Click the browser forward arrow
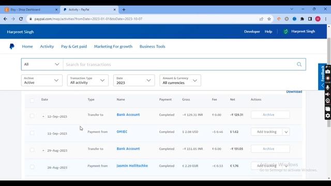Screen dimensions: 331x186 click(13, 19)
